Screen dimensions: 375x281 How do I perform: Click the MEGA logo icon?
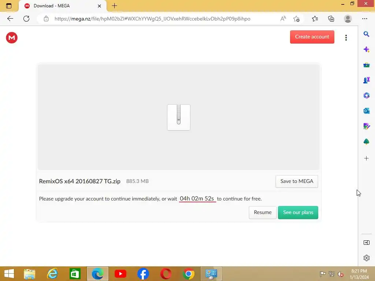pos(12,38)
